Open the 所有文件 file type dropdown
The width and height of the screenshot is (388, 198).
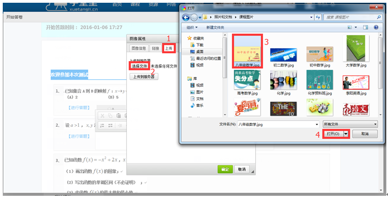[x=350, y=124]
